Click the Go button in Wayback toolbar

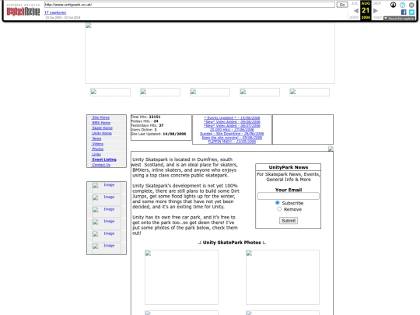tap(342, 5)
